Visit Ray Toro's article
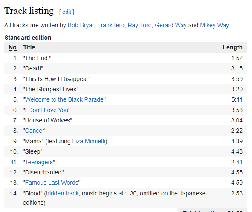Viewport: 252px width, 212px height. click(139, 26)
